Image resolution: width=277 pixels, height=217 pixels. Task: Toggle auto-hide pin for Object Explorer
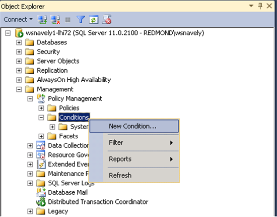pyautogui.click(x=260, y=6)
